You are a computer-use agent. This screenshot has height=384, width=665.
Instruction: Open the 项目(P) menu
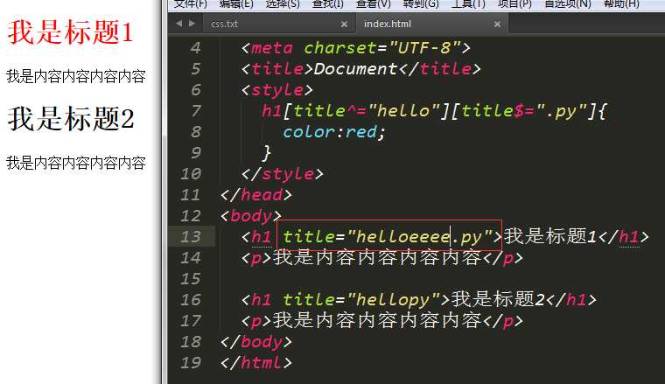(x=514, y=3)
